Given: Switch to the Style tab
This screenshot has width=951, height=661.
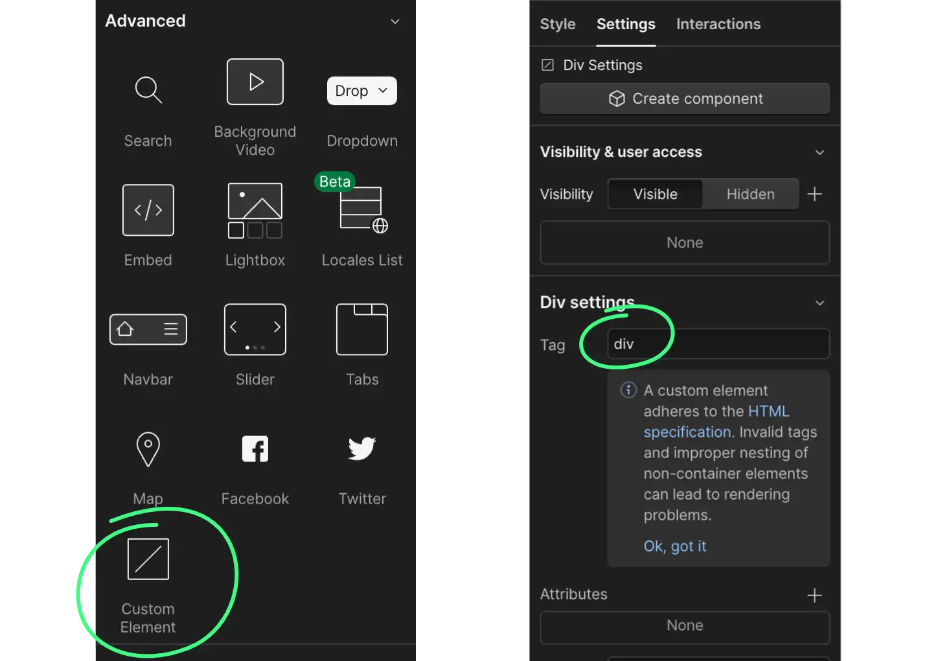Looking at the screenshot, I should coord(558,24).
